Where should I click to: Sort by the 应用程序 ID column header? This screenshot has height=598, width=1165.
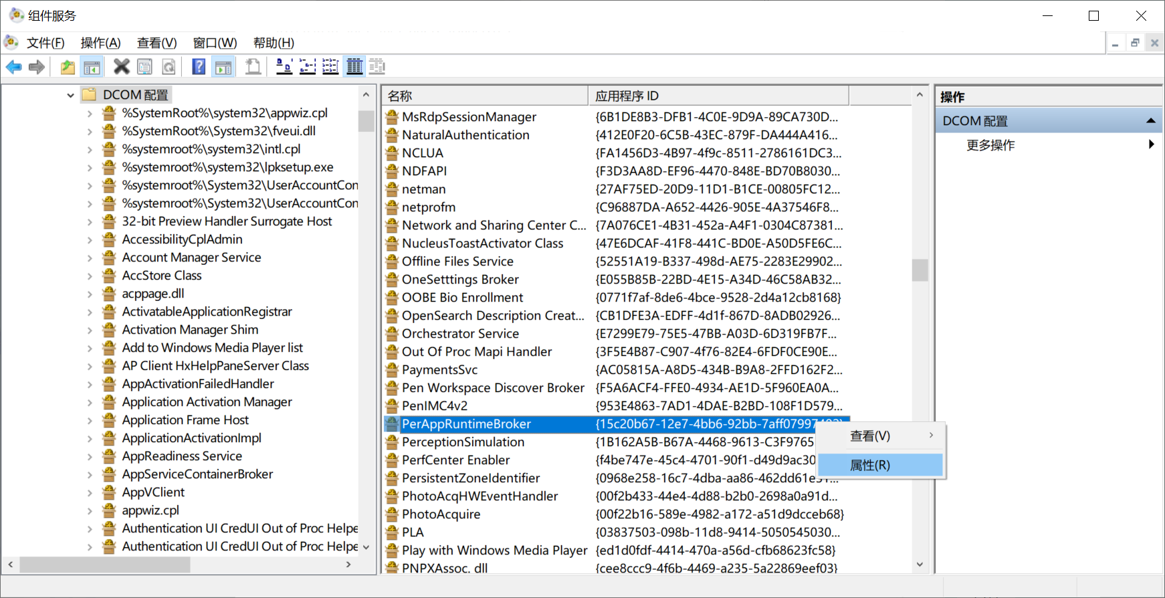click(718, 96)
